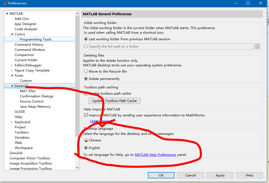The height and width of the screenshot is (183, 269).
Task: Maximize the Preferences window
Action: 248,3
